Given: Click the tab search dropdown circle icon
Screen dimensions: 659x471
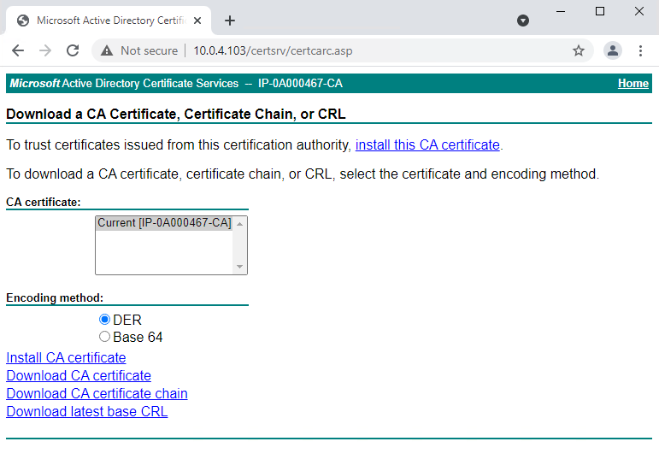Looking at the screenshot, I should pyautogui.click(x=523, y=21).
